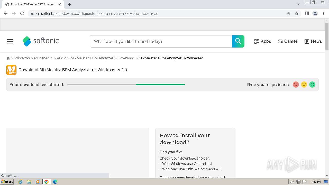The width and height of the screenshot is (329, 185).
Task: Click 'MixMeister BPM Analyzer Downloaded' breadcrumb text
Action: [171, 58]
